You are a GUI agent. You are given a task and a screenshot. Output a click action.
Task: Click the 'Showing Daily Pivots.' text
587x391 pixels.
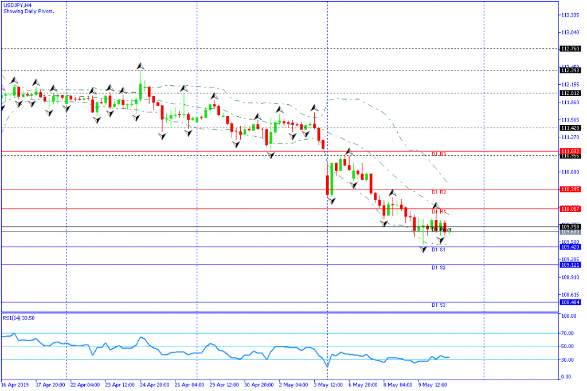pos(29,11)
